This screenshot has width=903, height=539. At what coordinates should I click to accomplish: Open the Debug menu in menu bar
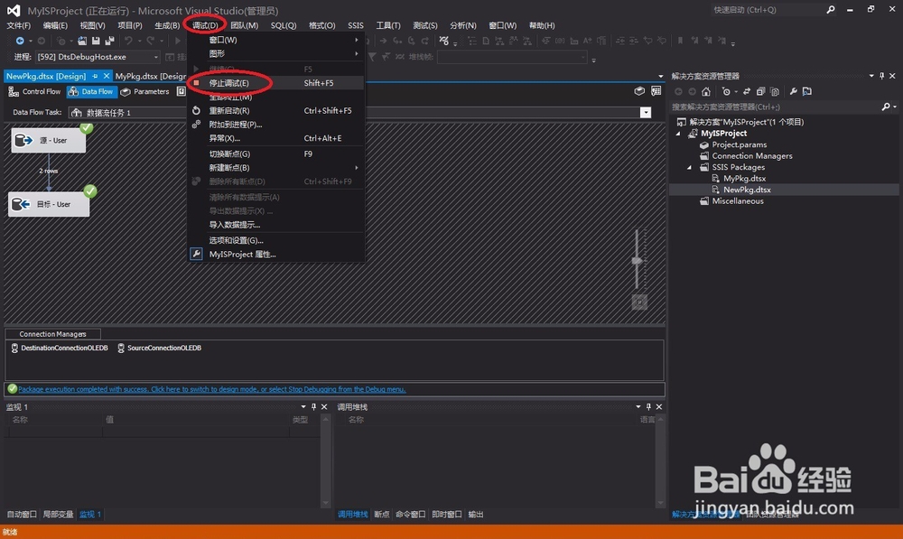pos(205,25)
